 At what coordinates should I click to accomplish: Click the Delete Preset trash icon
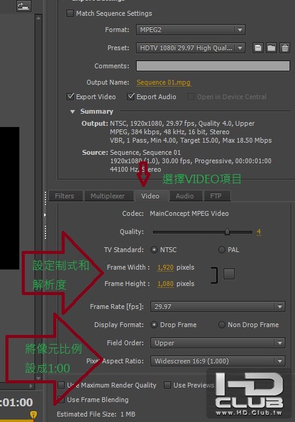(x=285, y=48)
